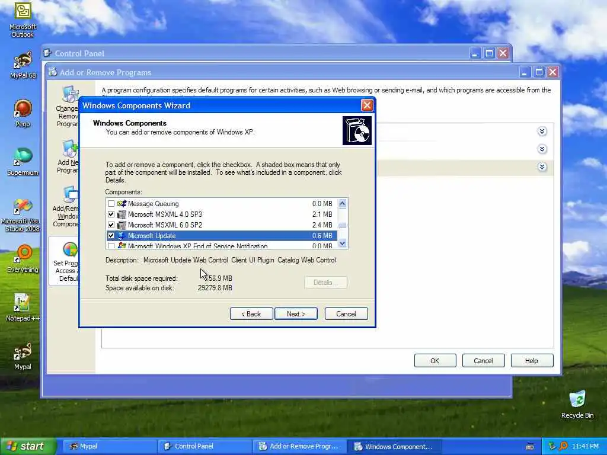Click the Change or Remove Programs sidebar icon

click(70, 94)
